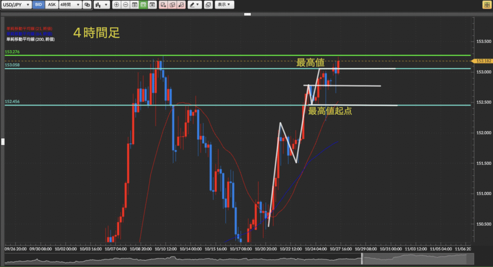Click the copy chart window icon
Viewport: 493px width, 267px height.
point(208,4)
